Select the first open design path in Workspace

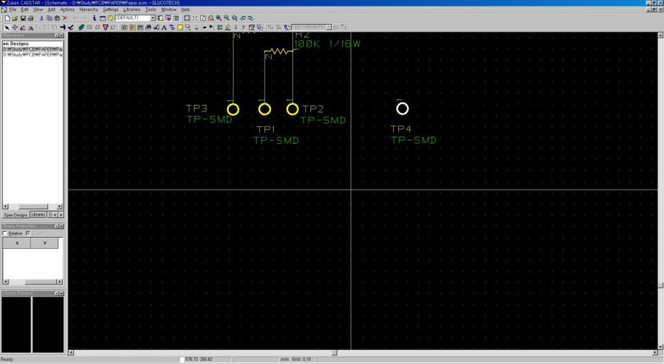32,49
